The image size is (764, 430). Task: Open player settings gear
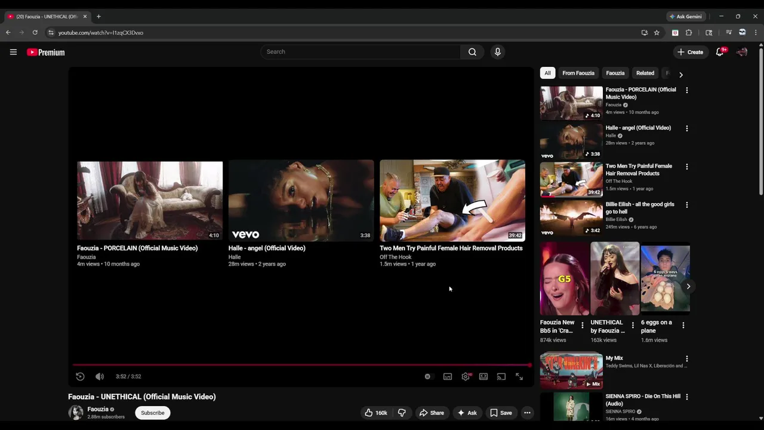466,376
